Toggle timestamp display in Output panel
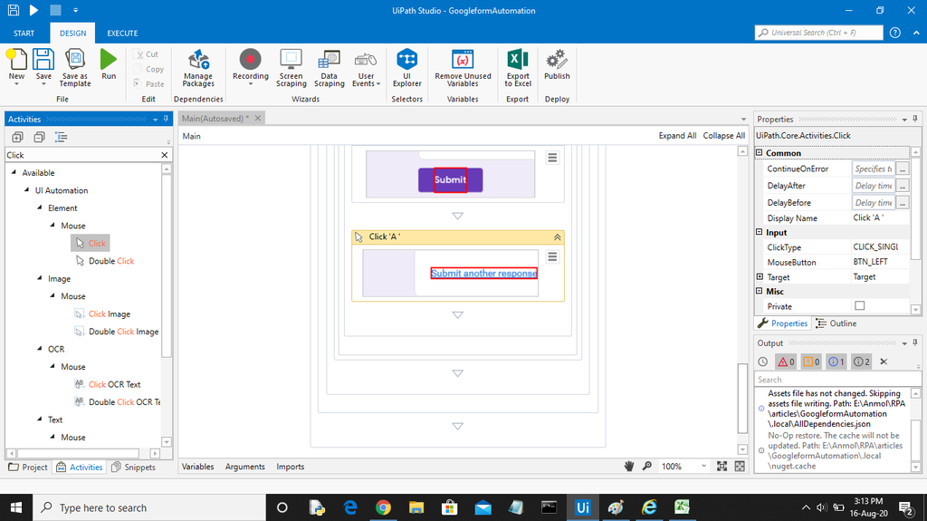The width and height of the screenshot is (927, 521). pos(763,362)
